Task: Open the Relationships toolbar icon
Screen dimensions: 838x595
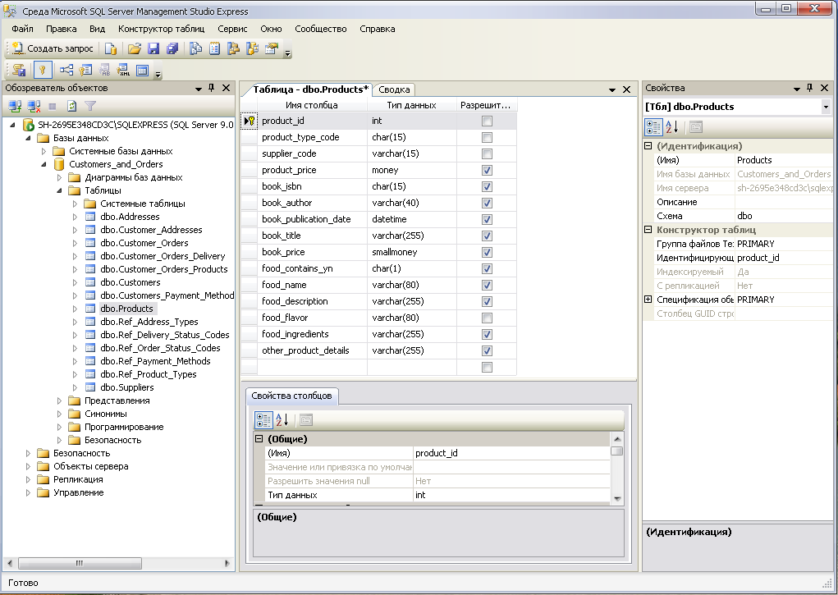Action: click(66, 71)
